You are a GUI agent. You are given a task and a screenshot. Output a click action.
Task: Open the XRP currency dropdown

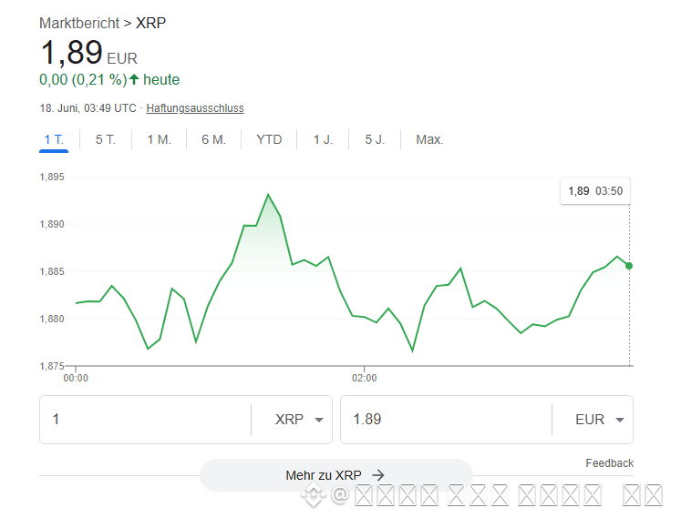(299, 420)
